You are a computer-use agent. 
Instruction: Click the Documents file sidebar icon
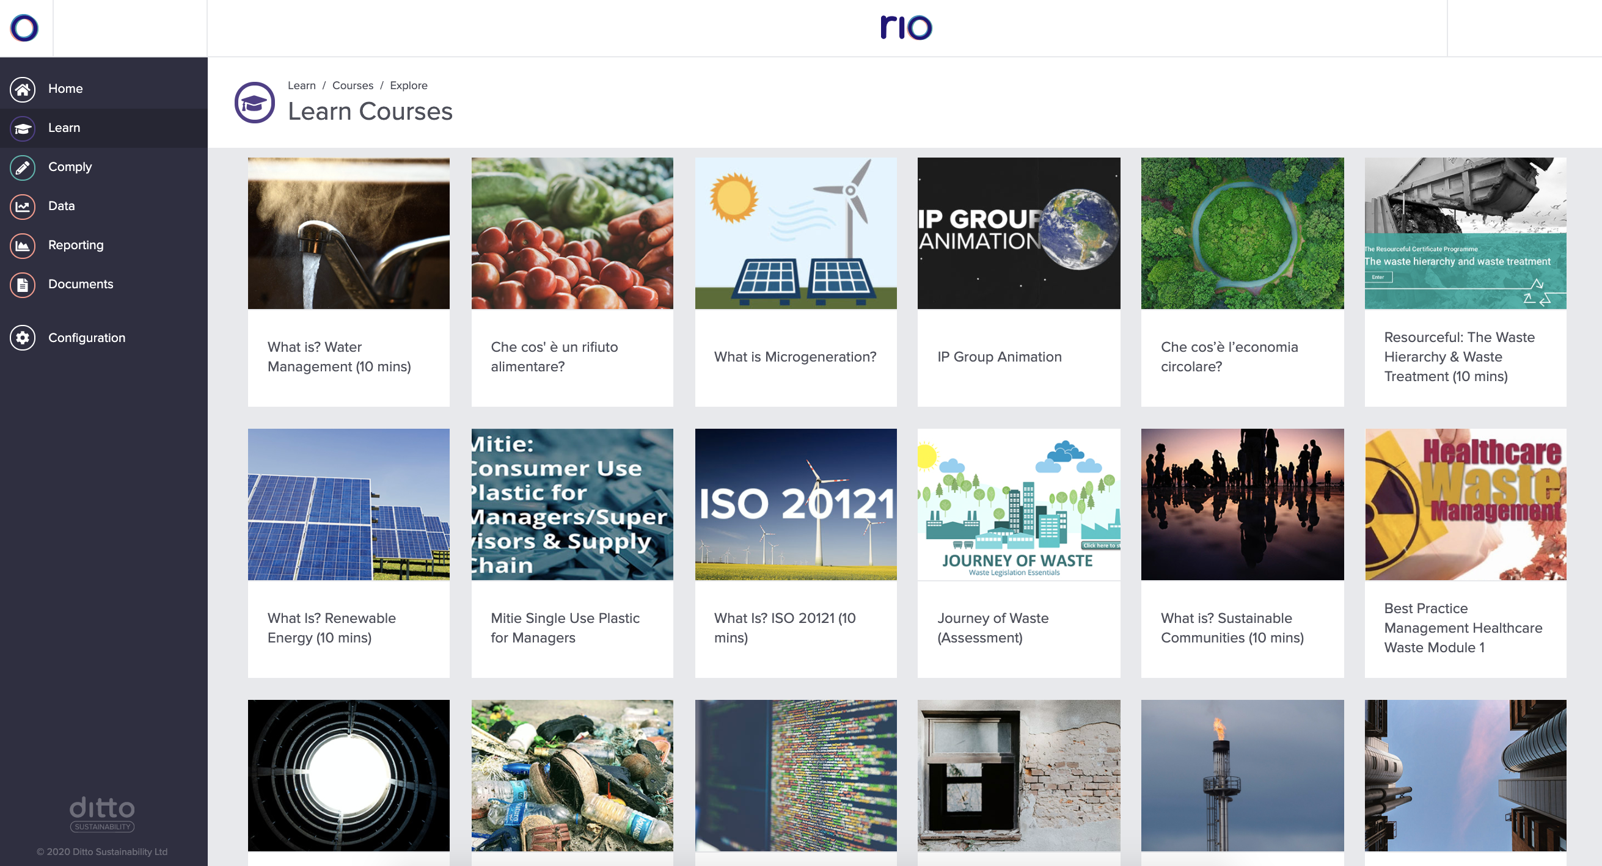pyautogui.click(x=23, y=285)
